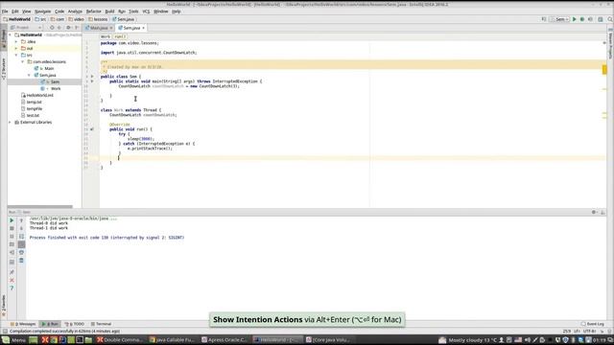The height and width of the screenshot is (345, 614).
Task: Open the Structure side tool window tab
Action: coord(4,69)
